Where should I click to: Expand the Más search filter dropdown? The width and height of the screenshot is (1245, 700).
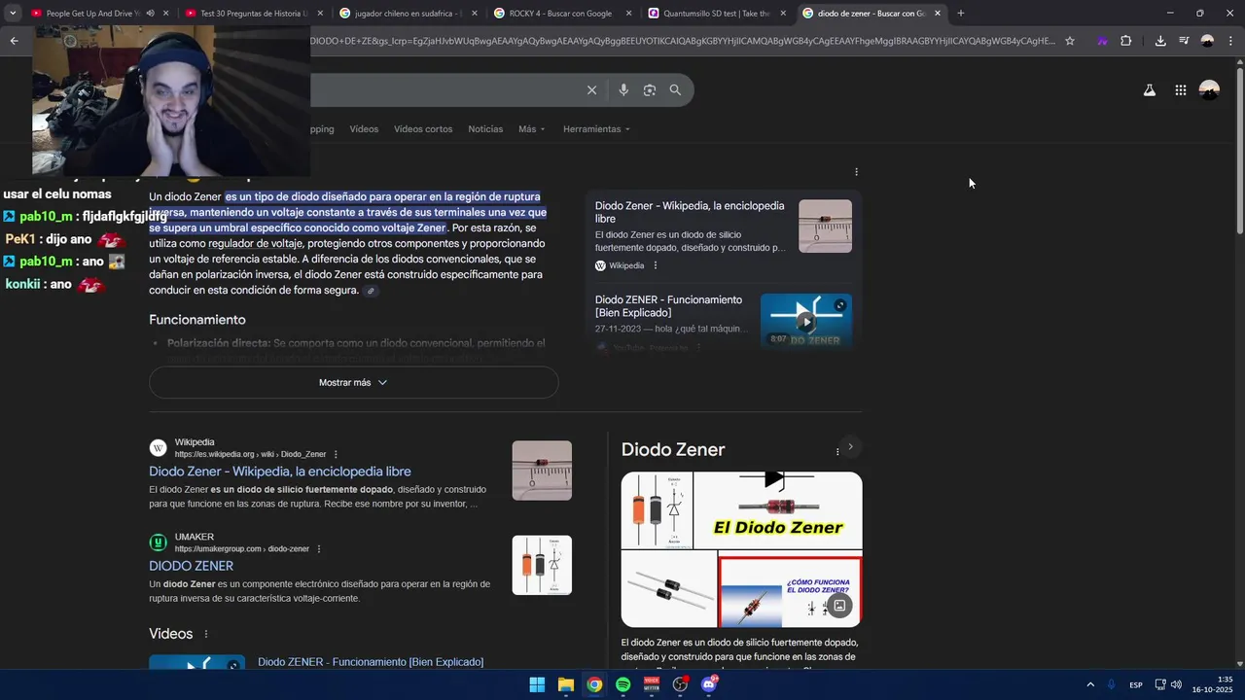coord(532,129)
